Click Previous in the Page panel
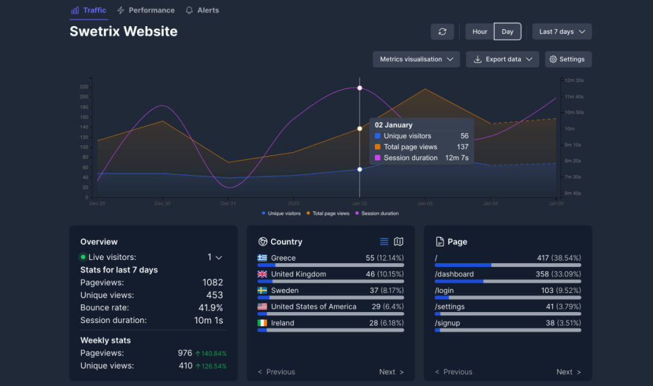The width and height of the screenshot is (653, 386). pos(453,372)
